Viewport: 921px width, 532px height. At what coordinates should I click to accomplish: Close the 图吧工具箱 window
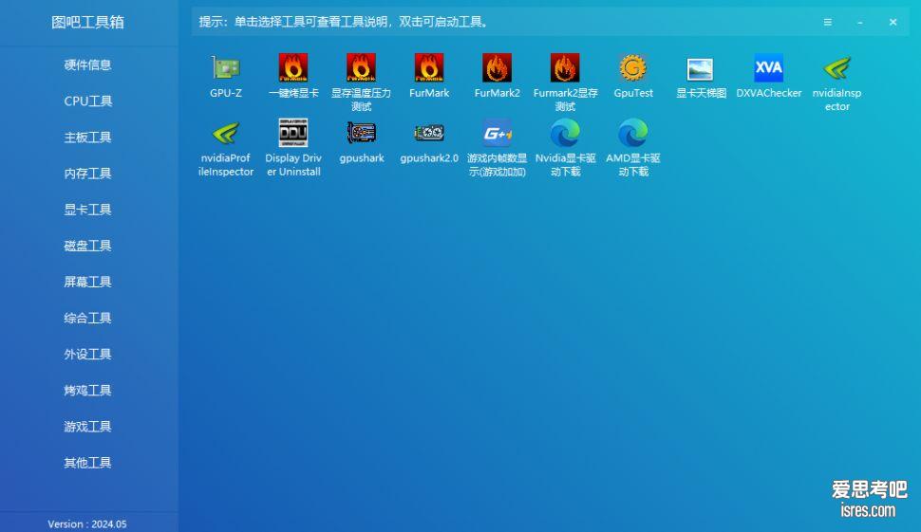[893, 23]
